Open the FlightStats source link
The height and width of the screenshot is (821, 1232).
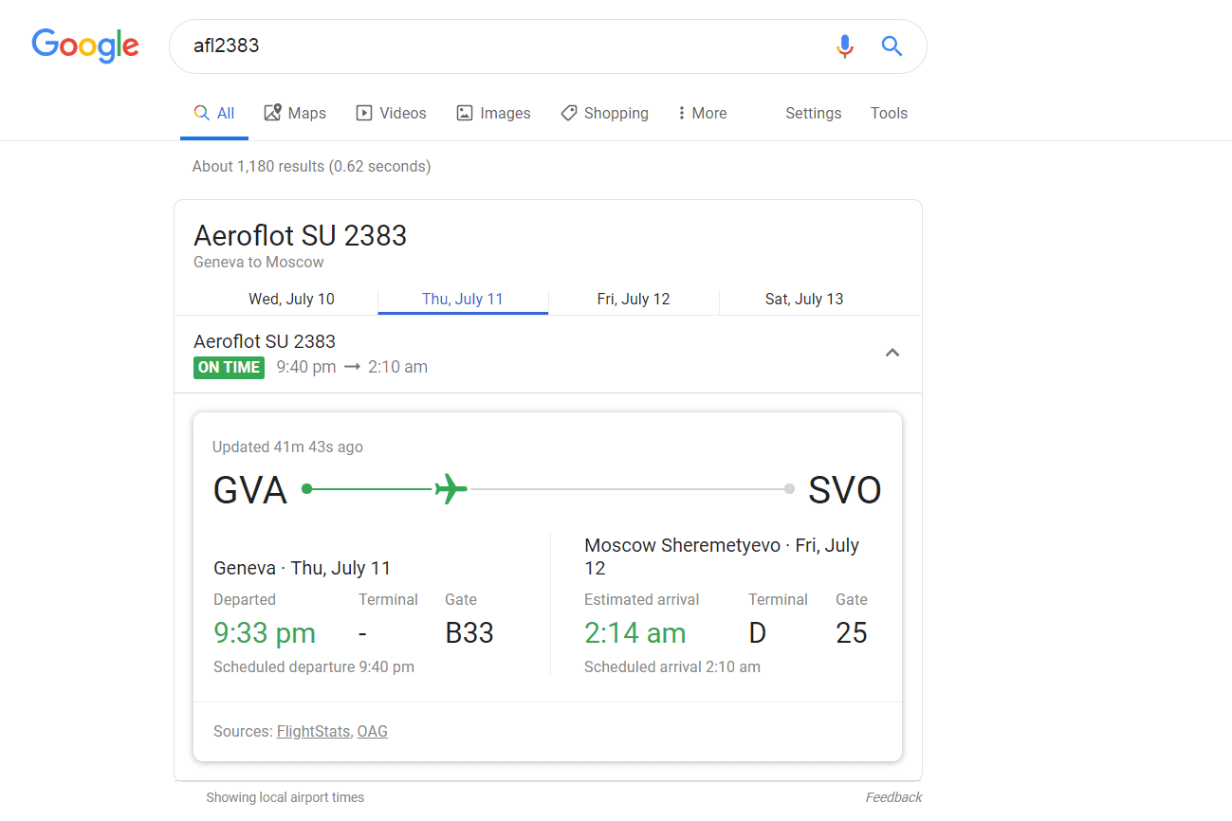313,731
